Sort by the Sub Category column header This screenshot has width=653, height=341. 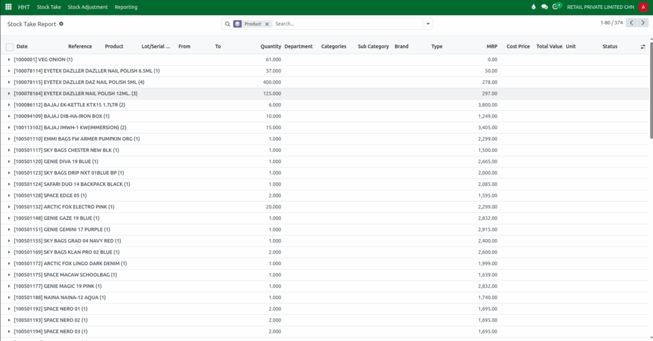[373, 47]
